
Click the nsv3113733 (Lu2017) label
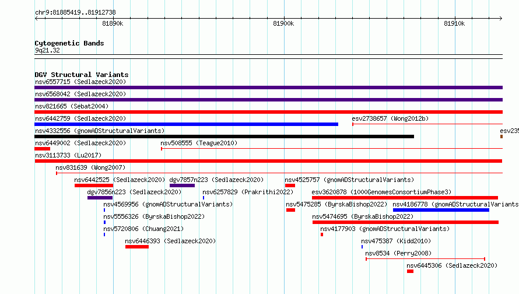coord(68,155)
